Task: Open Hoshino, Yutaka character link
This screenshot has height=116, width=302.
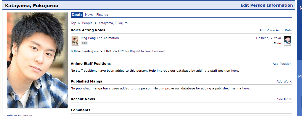Action: 269,38
